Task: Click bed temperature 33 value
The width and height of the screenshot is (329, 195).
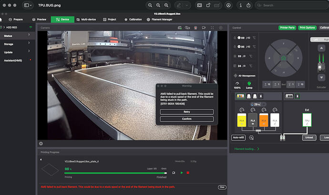Action: [x=239, y=56]
